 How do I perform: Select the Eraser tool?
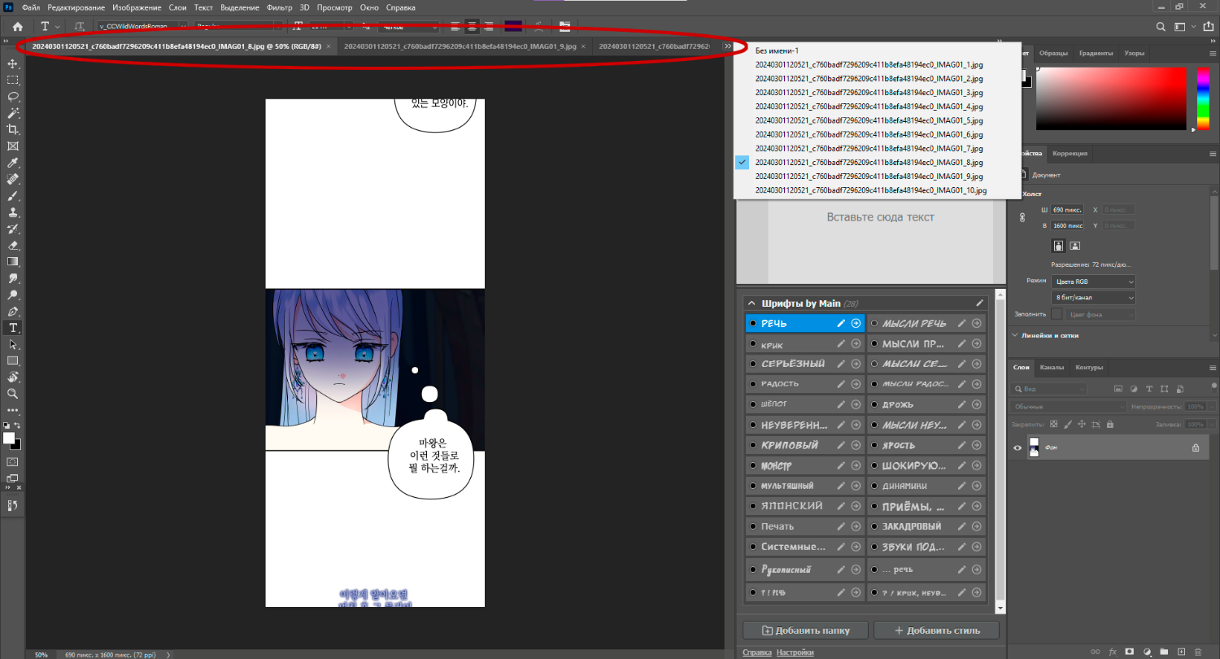coord(13,245)
